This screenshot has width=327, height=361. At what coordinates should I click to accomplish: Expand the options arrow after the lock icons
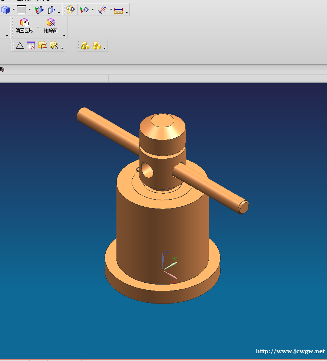click(x=105, y=48)
